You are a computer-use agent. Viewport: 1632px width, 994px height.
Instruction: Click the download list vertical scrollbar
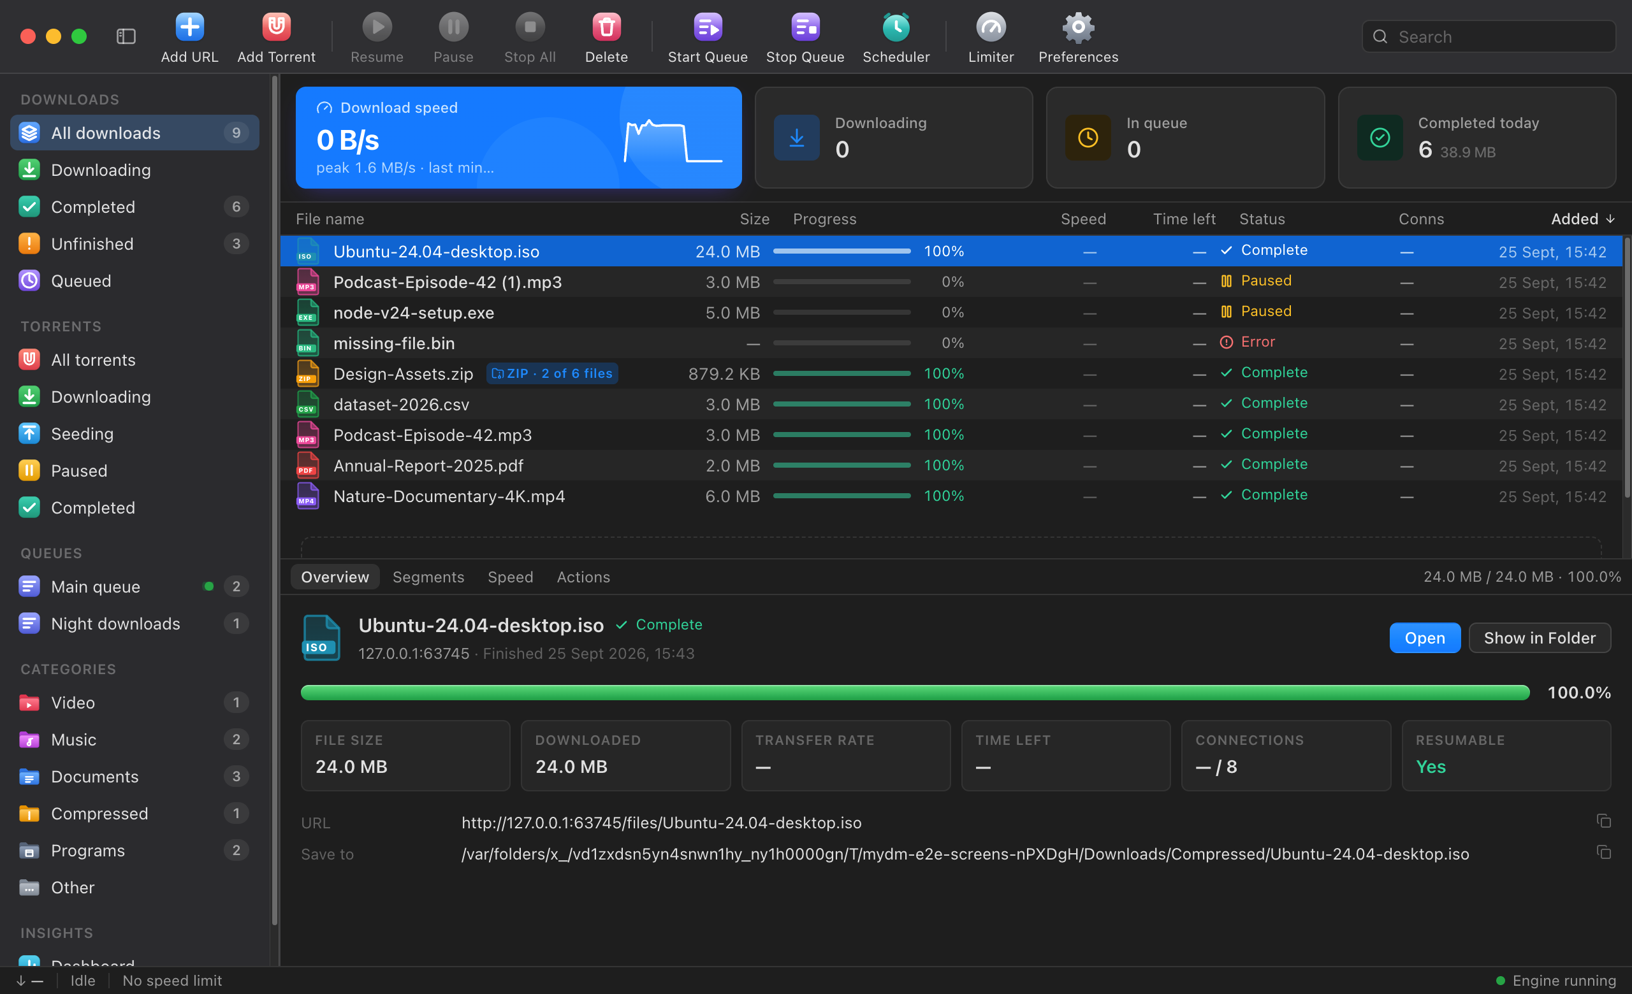click(x=1626, y=368)
